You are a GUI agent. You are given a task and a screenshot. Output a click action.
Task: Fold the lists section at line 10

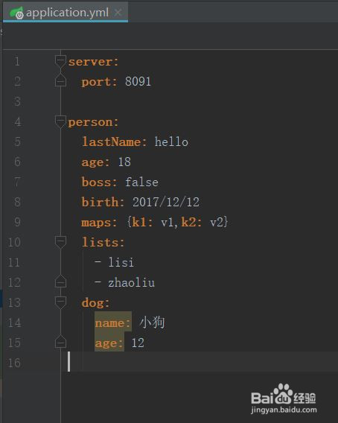click(60, 242)
